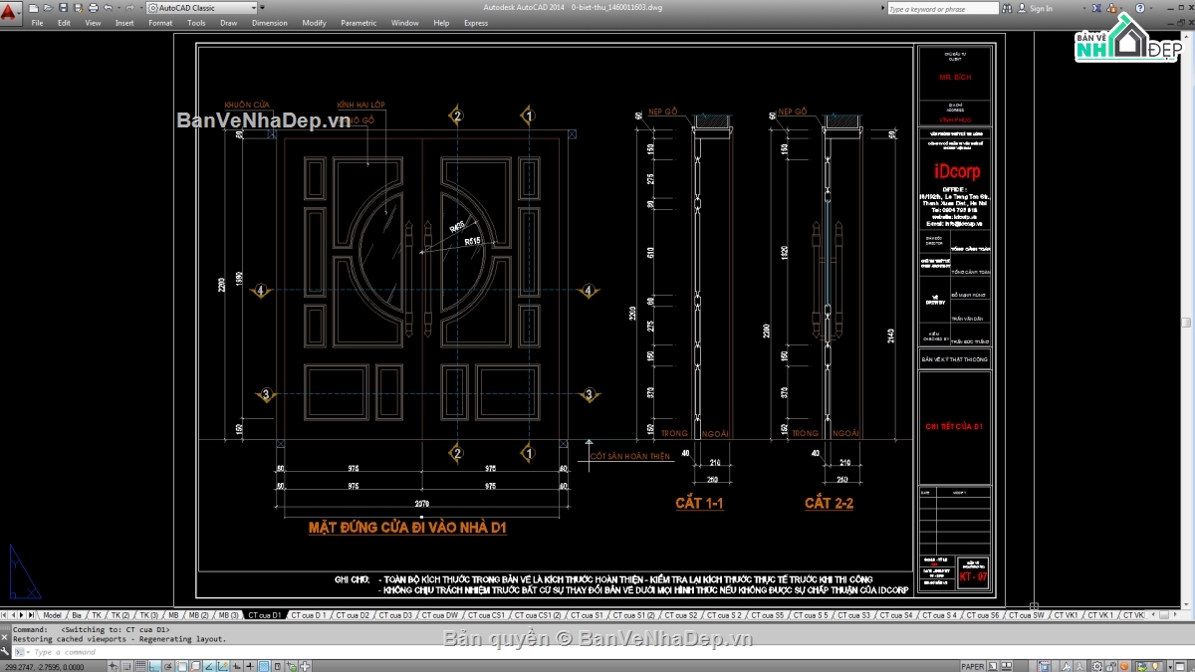Click the Redo arrow icon

click(129, 8)
